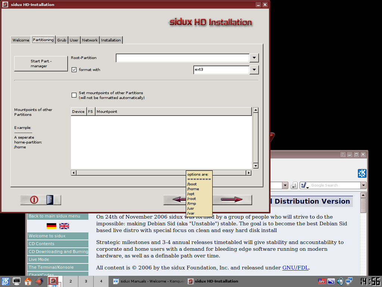Switch to virtual desktop 3 in pager
Image resolution: width=382 pixels, height=287 pixels.
pyautogui.click(x=86, y=281)
